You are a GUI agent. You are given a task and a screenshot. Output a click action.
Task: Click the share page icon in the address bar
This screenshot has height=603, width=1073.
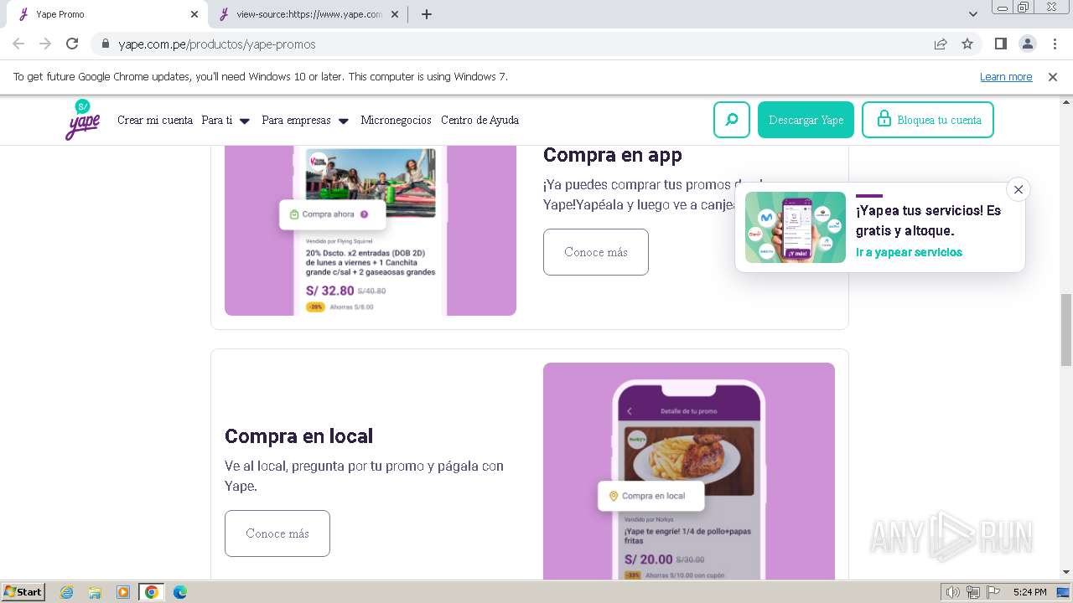click(941, 44)
